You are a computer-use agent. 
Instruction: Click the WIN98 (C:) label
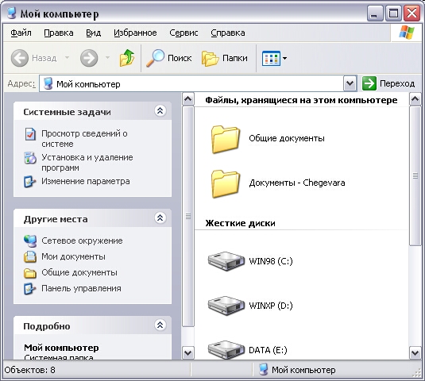click(271, 261)
